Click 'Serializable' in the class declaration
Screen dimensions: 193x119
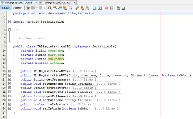[x=103, y=46]
